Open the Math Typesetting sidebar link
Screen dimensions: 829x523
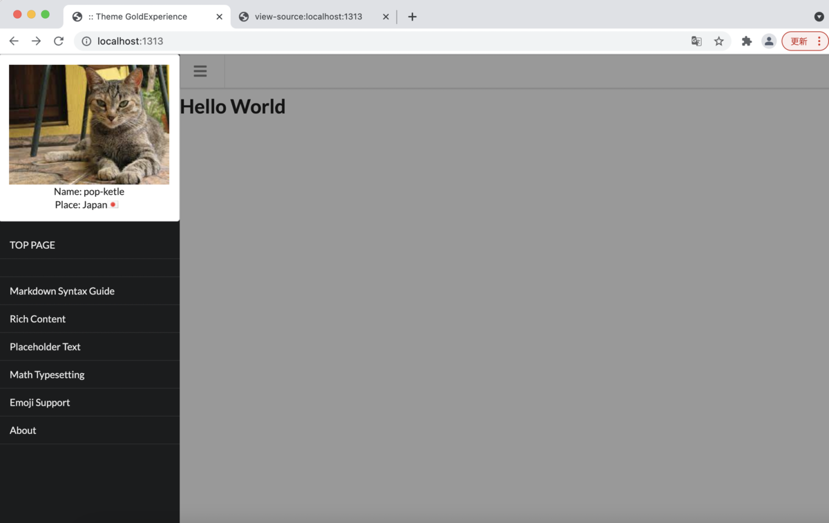pyautogui.click(x=90, y=374)
